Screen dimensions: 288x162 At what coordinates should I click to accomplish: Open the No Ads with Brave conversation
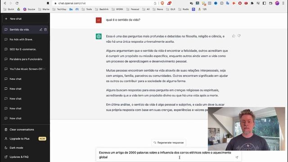pyautogui.click(x=25, y=40)
